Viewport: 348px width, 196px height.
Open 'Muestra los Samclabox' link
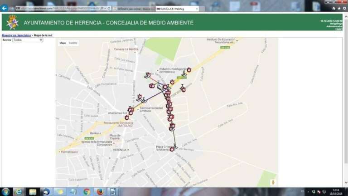pyautogui.click(x=16, y=35)
